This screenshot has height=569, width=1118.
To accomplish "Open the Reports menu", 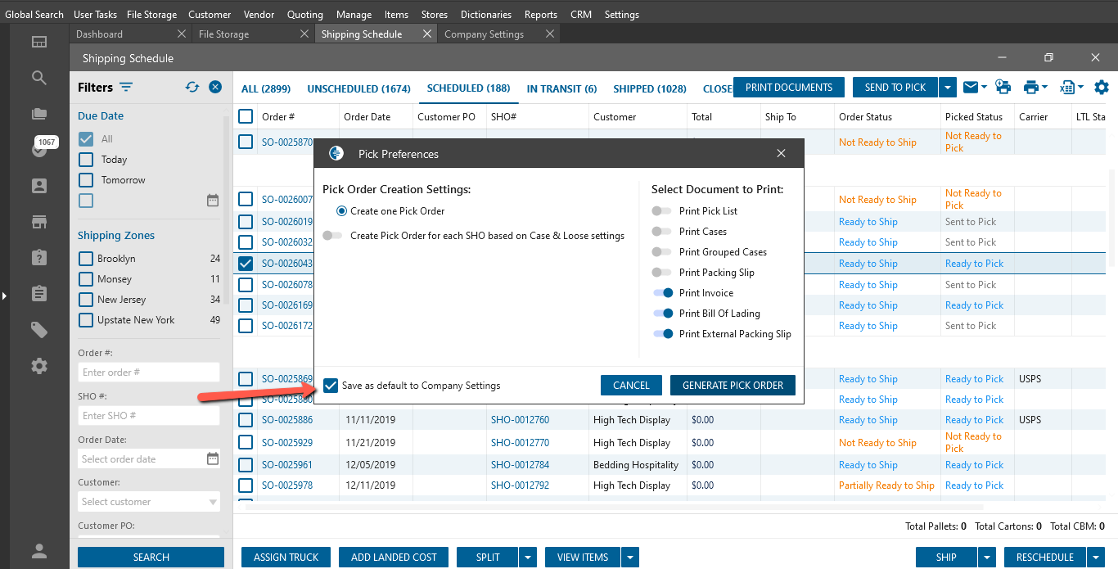I will point(540,15).
